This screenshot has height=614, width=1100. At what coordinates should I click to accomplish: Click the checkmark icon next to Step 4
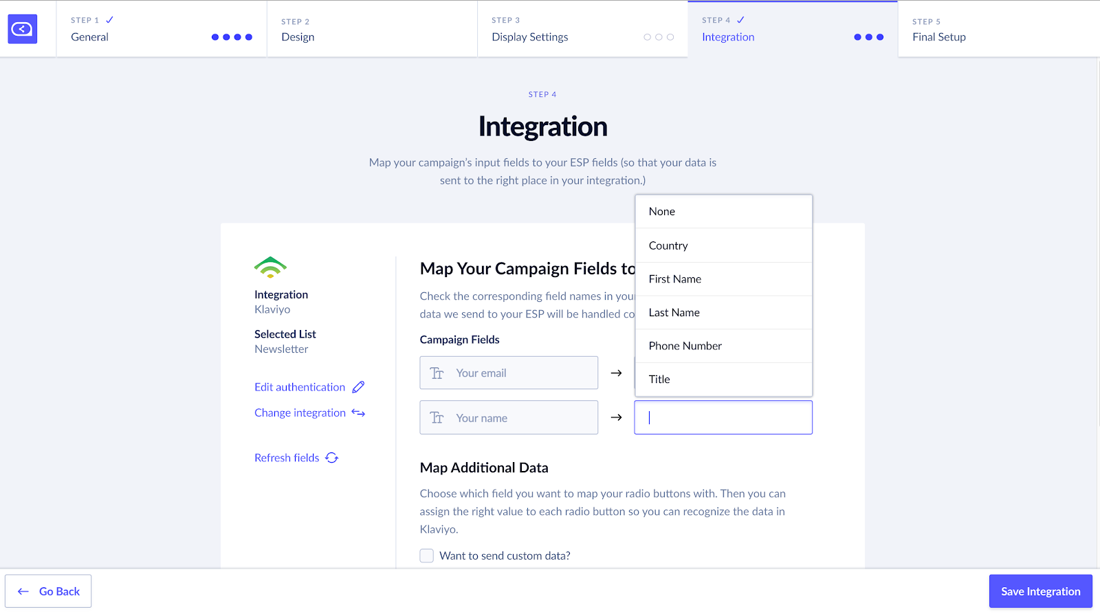(740, 20)
